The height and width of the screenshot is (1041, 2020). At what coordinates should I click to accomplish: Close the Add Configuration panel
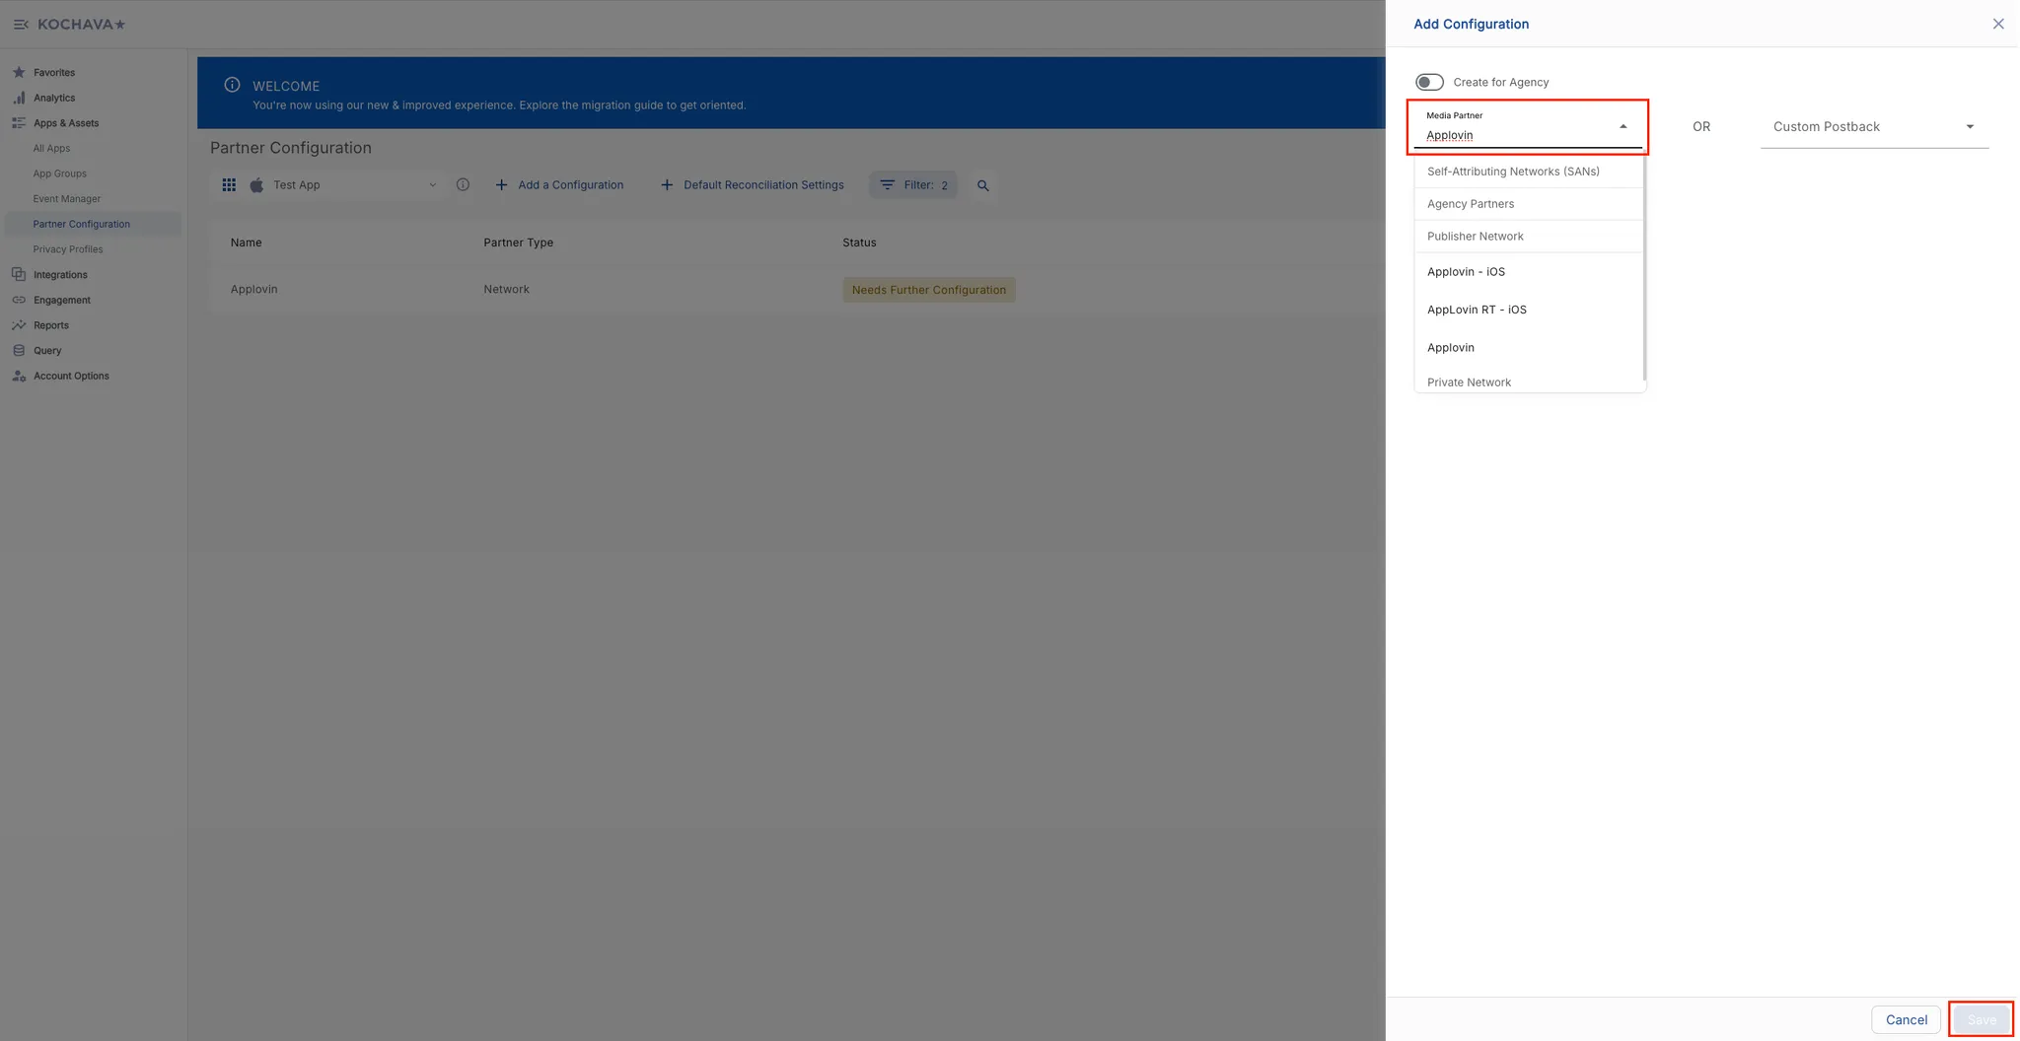[1998, 24]
